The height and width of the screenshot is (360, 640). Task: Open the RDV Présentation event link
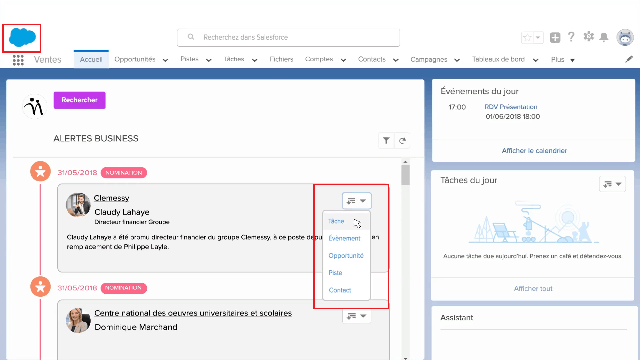[511, 107]
